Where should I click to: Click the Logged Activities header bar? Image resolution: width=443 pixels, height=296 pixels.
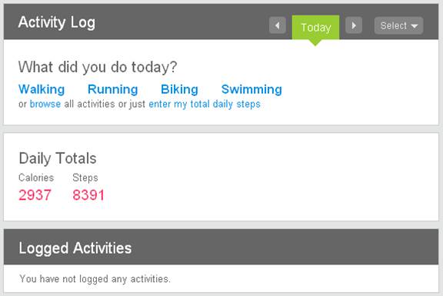pos(221,247)
